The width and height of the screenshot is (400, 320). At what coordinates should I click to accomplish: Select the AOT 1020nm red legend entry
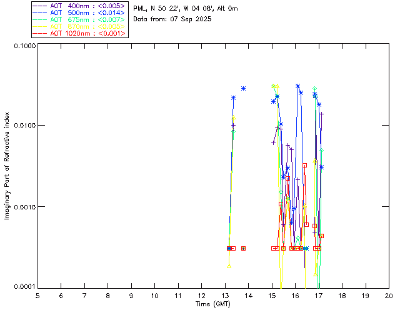pos(79,33)
